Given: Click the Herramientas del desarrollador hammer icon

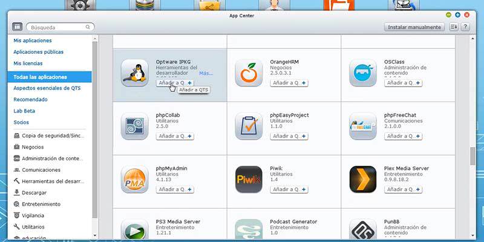Looking at the screenshot, I should click(x=17, y=181).
